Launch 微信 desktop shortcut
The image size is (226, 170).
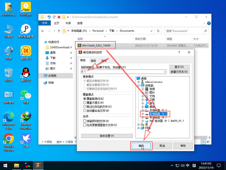click(26, 97)
